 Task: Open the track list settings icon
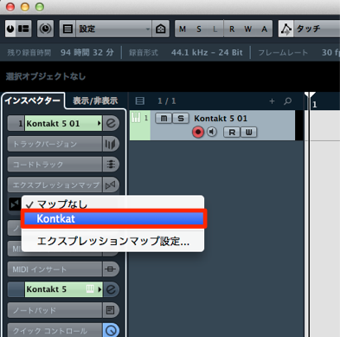[x=67, y=29]
